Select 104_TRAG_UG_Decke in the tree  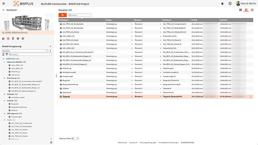click(x=19, y=133)
